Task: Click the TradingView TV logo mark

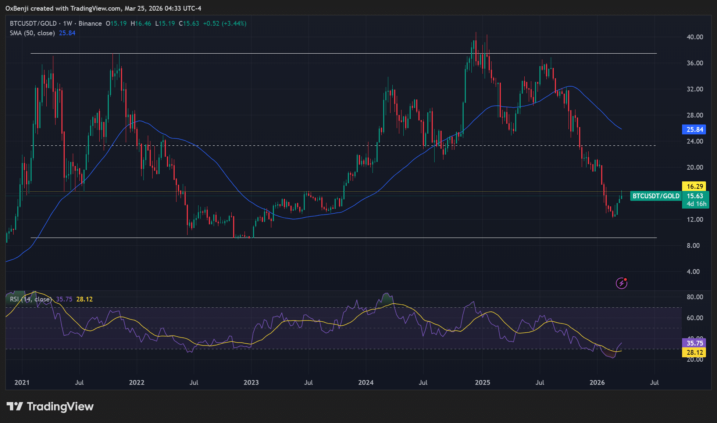Action: [15, 406]
